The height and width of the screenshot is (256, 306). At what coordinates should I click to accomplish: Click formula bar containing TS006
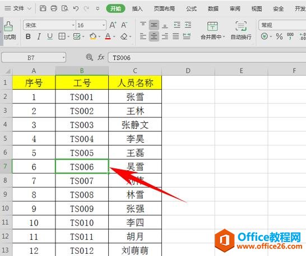207,58
